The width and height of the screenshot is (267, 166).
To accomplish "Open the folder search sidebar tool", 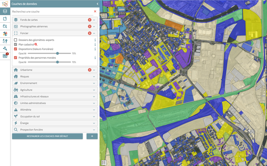I will pyautogui.click(x=5, y=26).
